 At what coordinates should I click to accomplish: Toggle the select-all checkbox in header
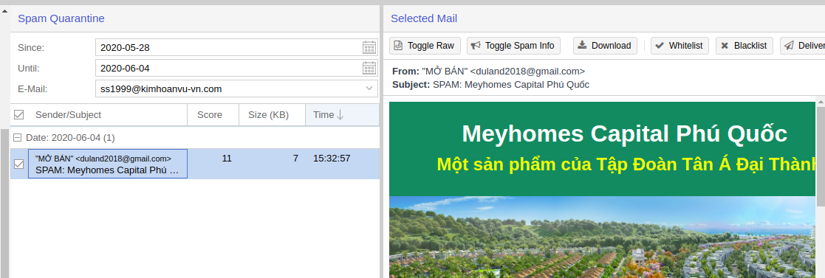point(19,114)
